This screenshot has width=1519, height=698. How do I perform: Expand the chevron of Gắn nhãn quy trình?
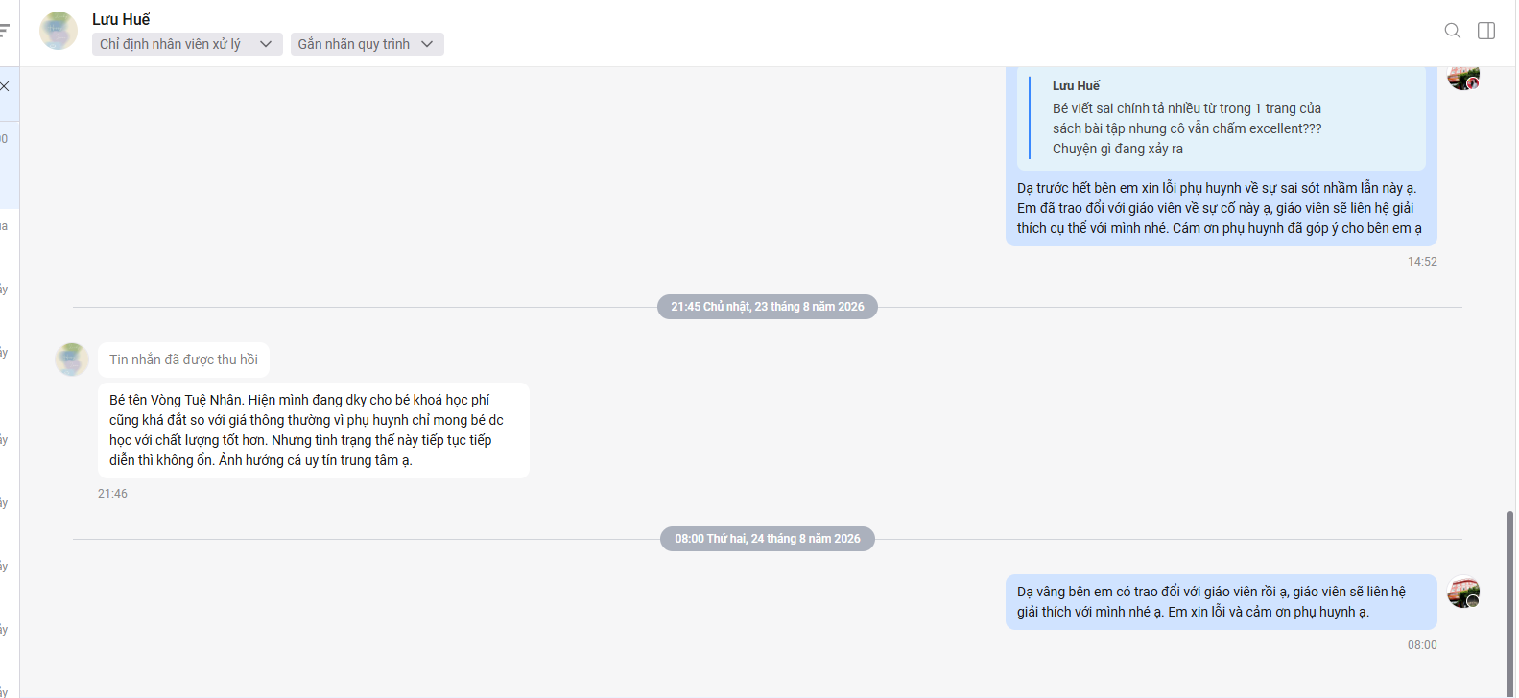click(x=427, y=44)
